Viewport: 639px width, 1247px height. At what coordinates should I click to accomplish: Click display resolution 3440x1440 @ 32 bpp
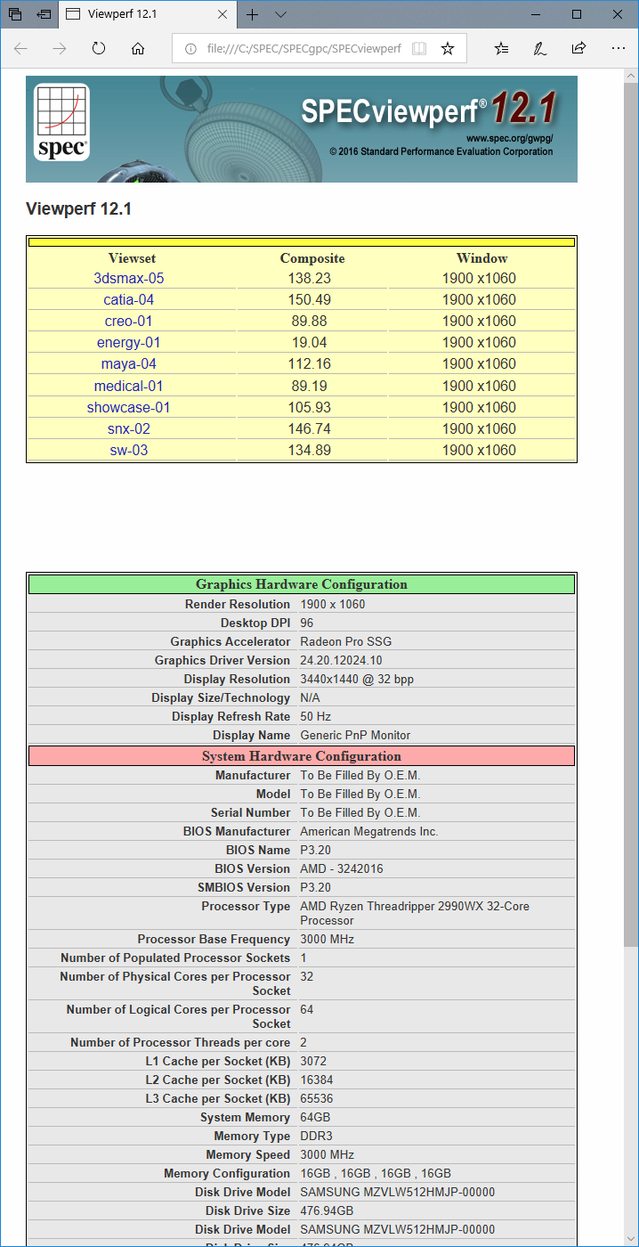point(357,679)
